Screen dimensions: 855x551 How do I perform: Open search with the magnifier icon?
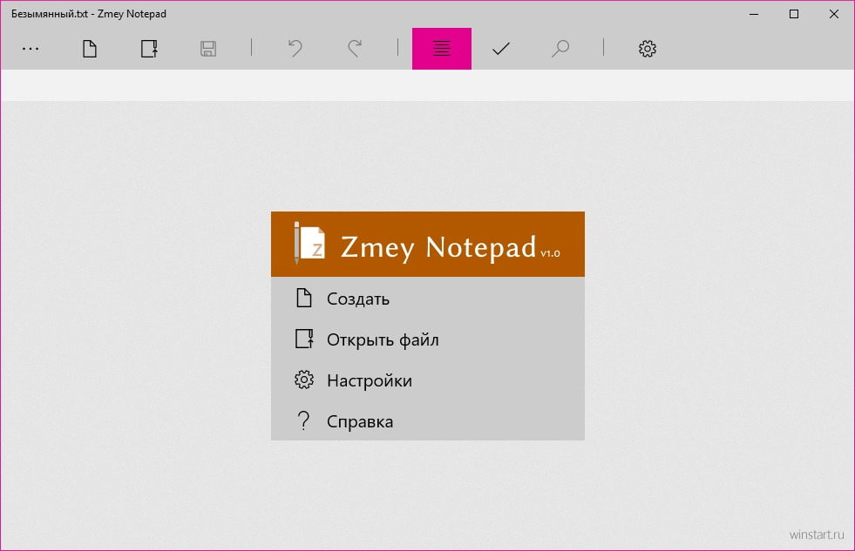click(560, 49)
